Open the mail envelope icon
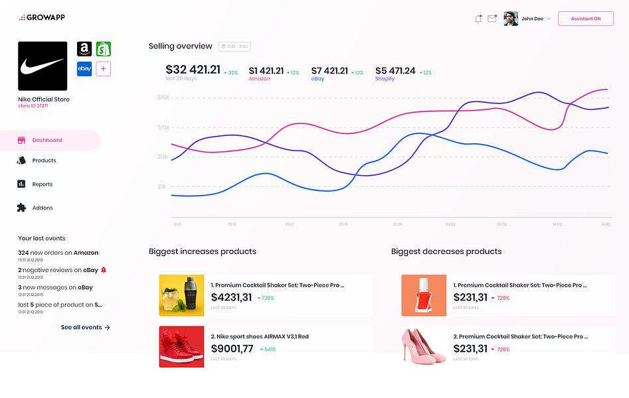The width and height of the screenshot is (629, 398). [x=492, y=19]
